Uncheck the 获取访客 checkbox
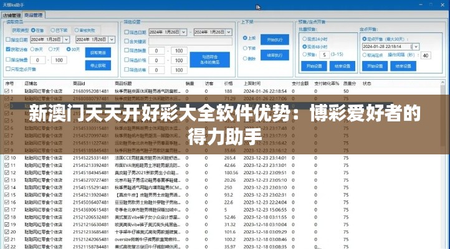This screenshot has height=249, width=450. click(8, 49)
